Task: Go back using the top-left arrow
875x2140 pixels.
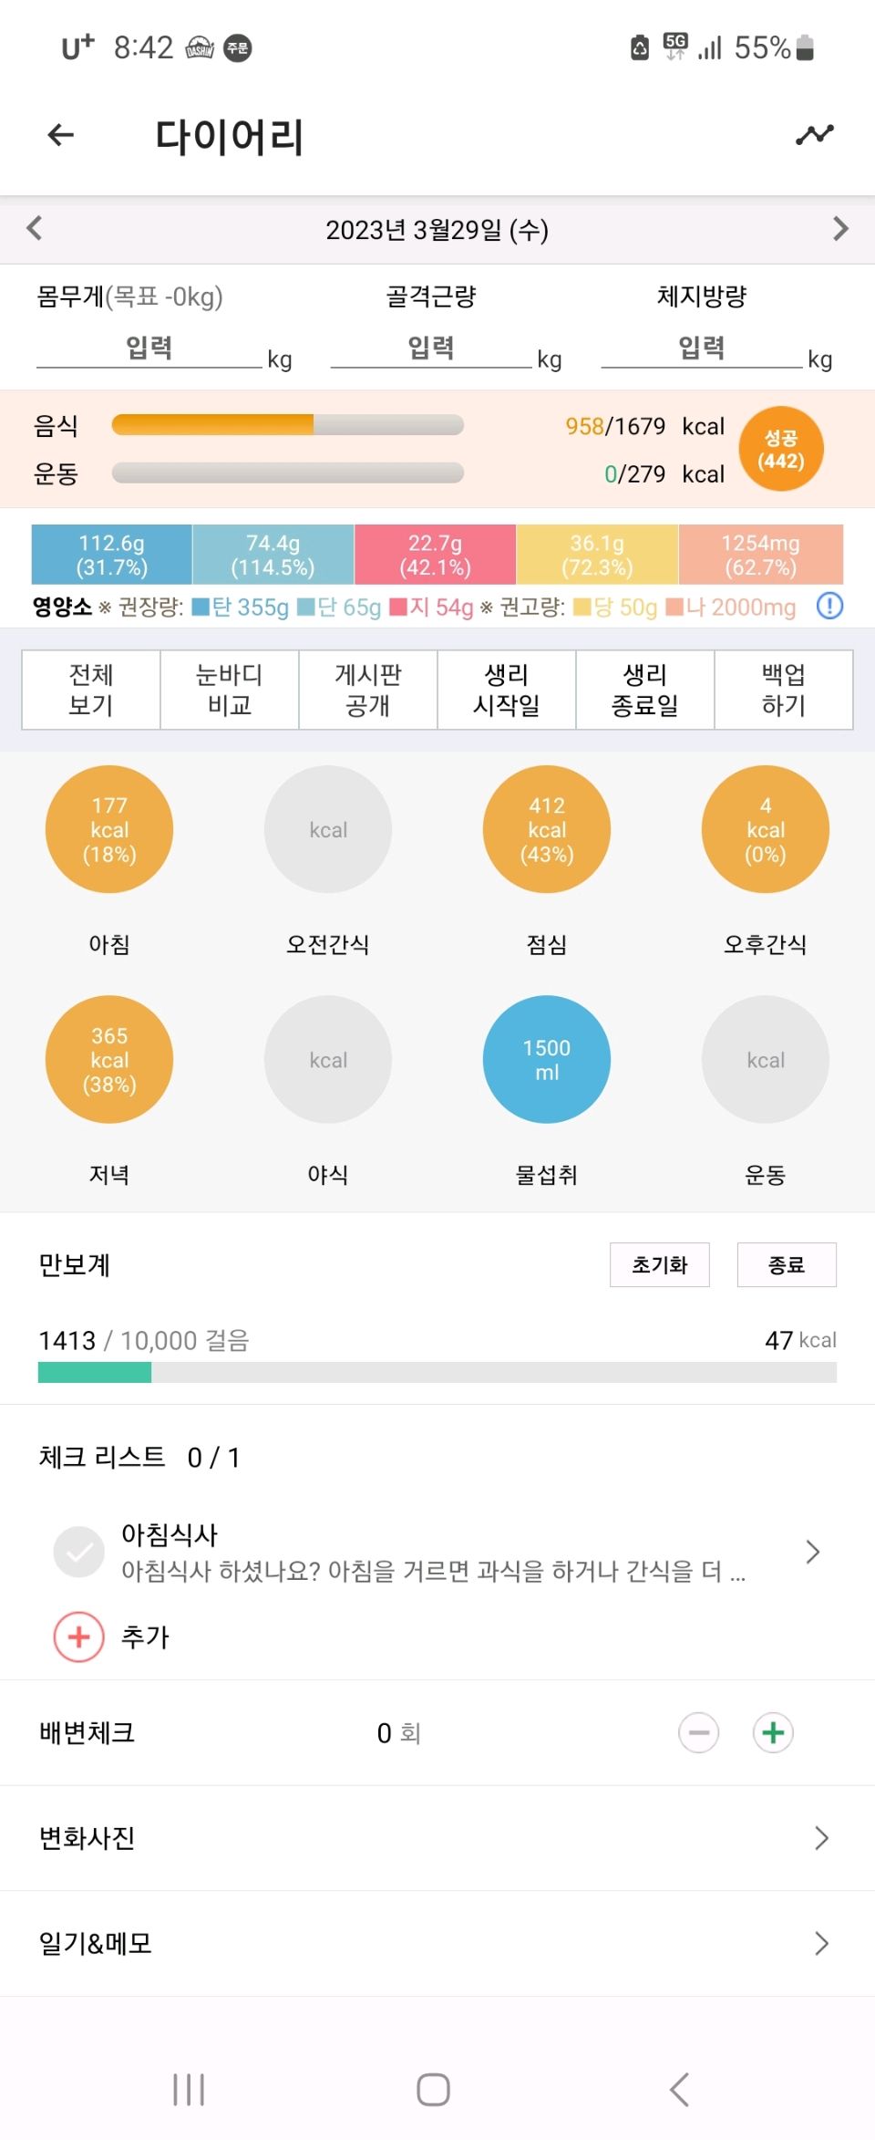Action: click(60, 135)
